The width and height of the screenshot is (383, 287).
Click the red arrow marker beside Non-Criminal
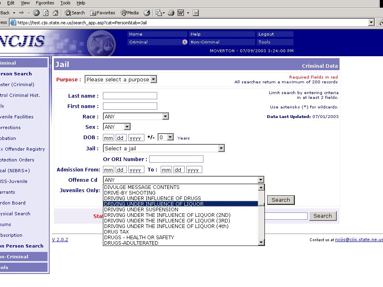pyautogui.click(x=185, y=42)
